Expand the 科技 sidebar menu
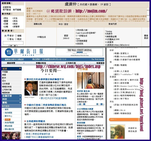The height and width of the screenshot is (141, 151). click(12, 99)
